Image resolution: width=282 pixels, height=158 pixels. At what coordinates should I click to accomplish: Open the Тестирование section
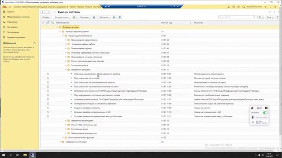13,32
